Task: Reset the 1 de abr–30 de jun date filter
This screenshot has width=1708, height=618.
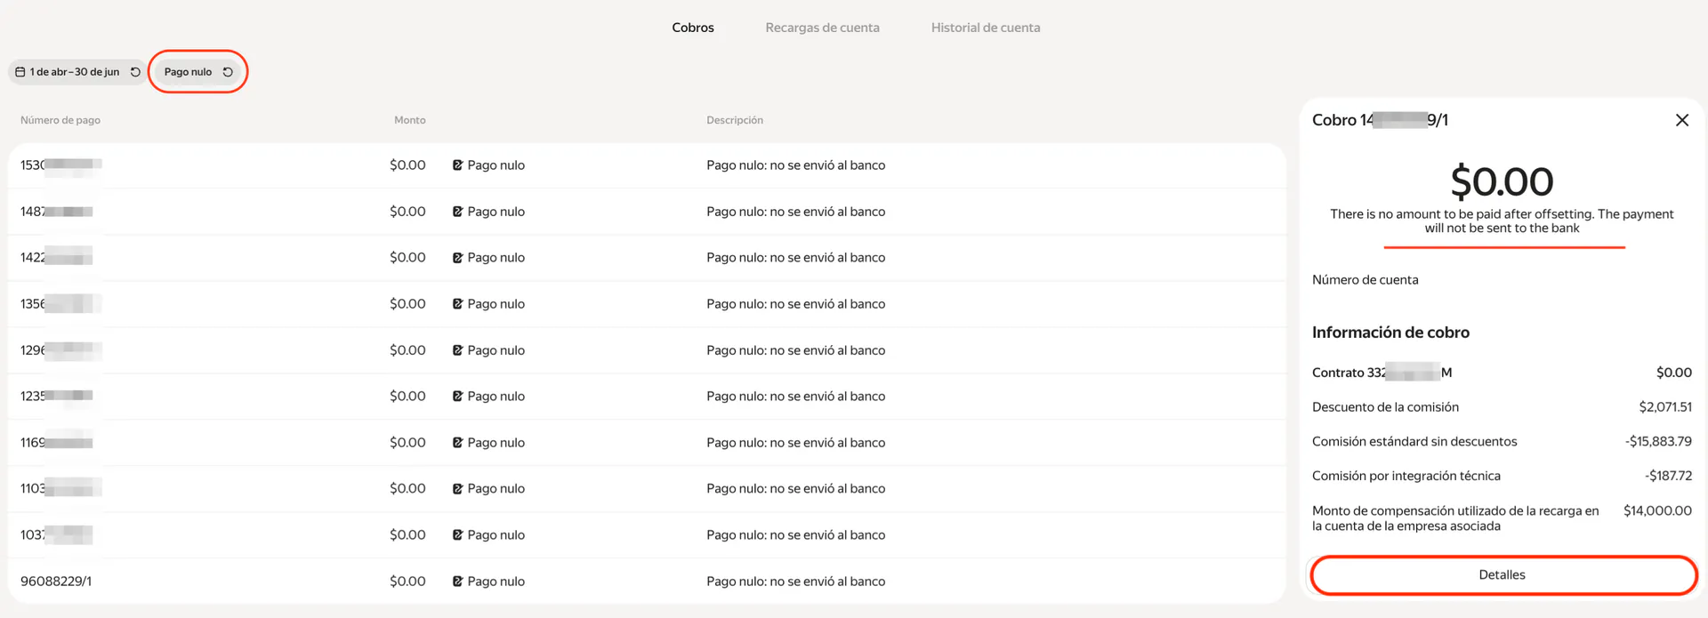Action: (x=135, y=72)
